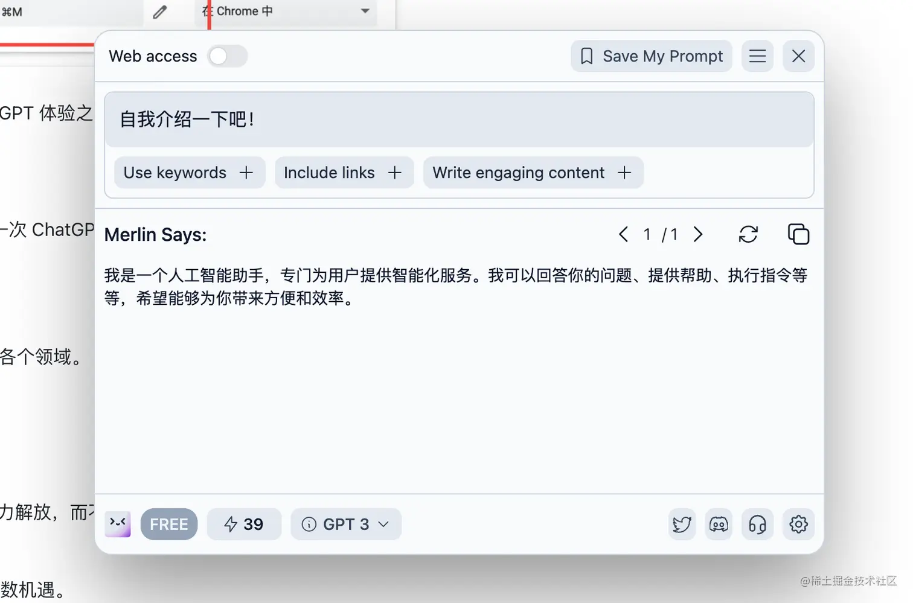Open Merlin settings gear

pos(798,524)
